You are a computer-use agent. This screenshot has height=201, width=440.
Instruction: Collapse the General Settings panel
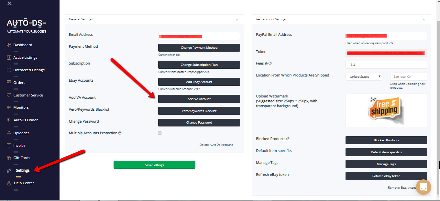(x=237, y=20)
